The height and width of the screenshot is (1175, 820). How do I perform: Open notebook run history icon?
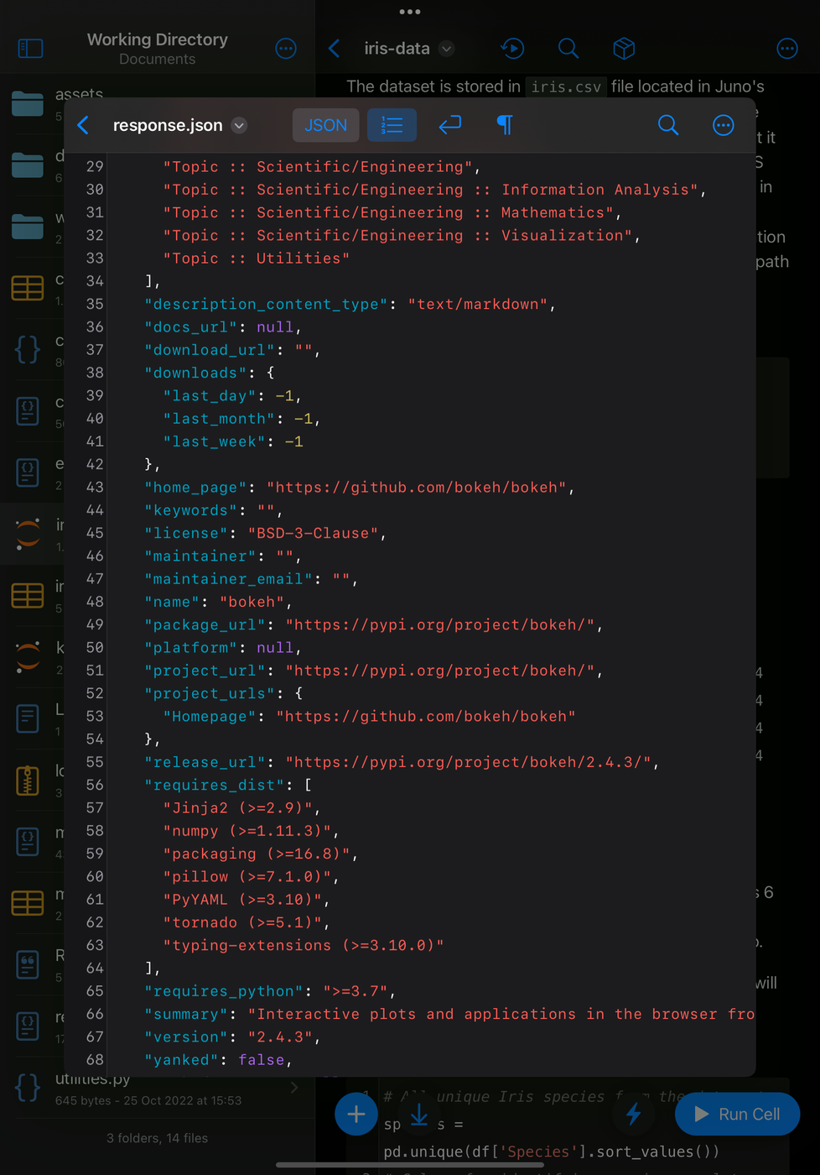coord(512,49)
